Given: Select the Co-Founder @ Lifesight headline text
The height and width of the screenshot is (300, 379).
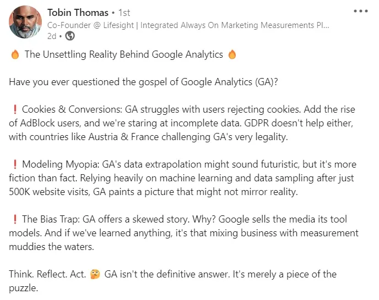Looking at the screenshot, I should [x=188, y=25].
